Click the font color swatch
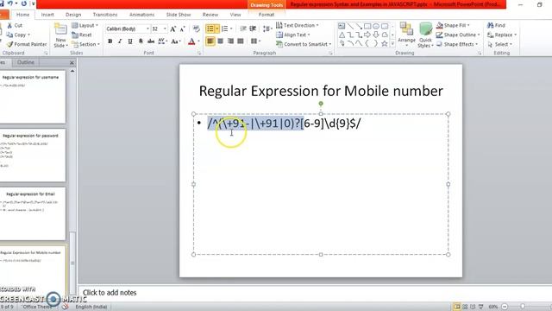Screen dimensions: 552x311 point(191,41)
